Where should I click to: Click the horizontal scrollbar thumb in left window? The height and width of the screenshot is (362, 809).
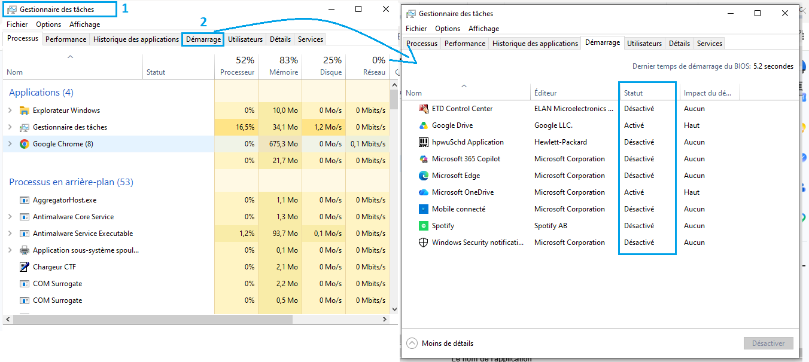pos(152,320)
